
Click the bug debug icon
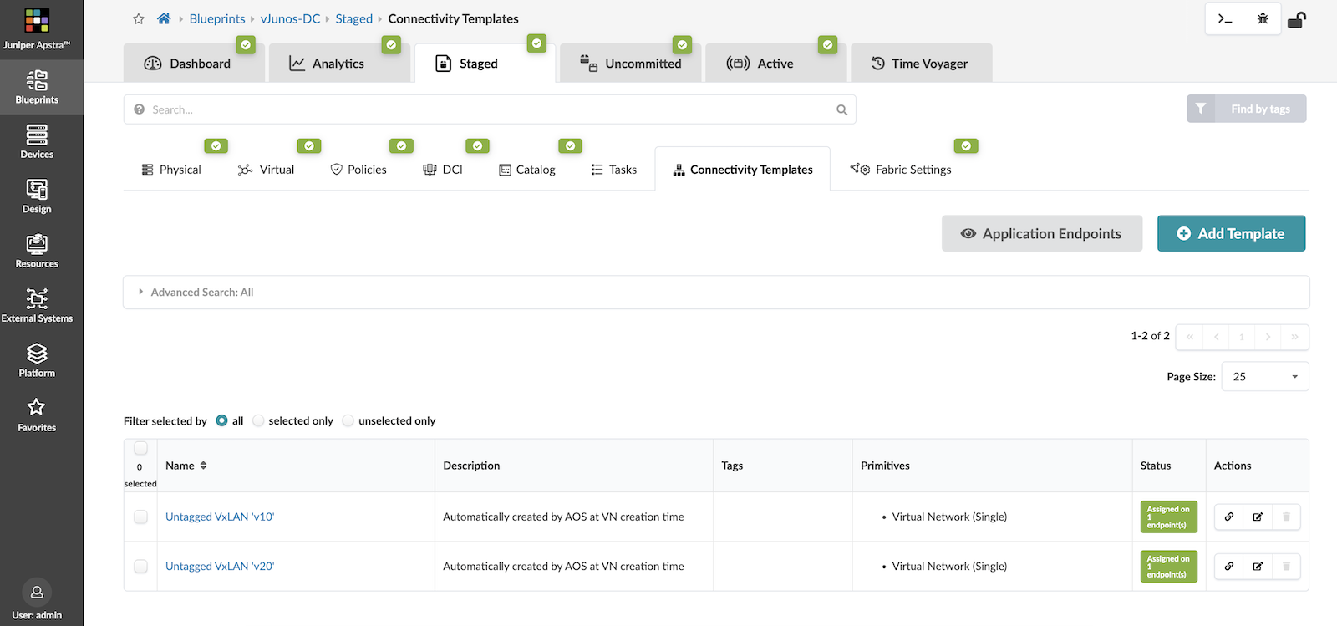tap(1263, 18)
